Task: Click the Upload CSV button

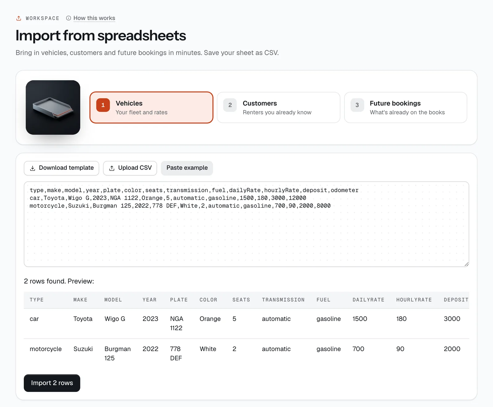Action: click(130, 168)
